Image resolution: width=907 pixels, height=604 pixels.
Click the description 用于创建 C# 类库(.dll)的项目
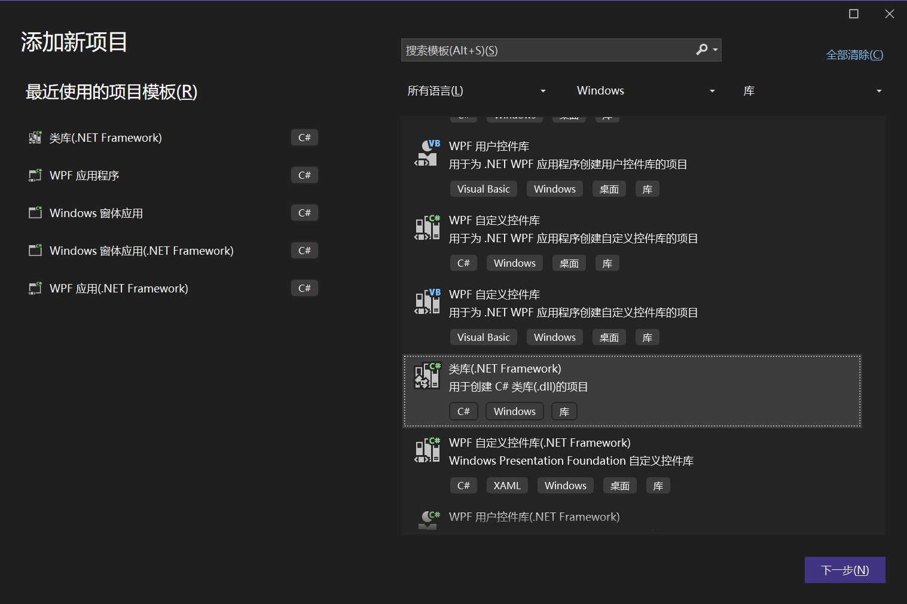tap(518, 387)
